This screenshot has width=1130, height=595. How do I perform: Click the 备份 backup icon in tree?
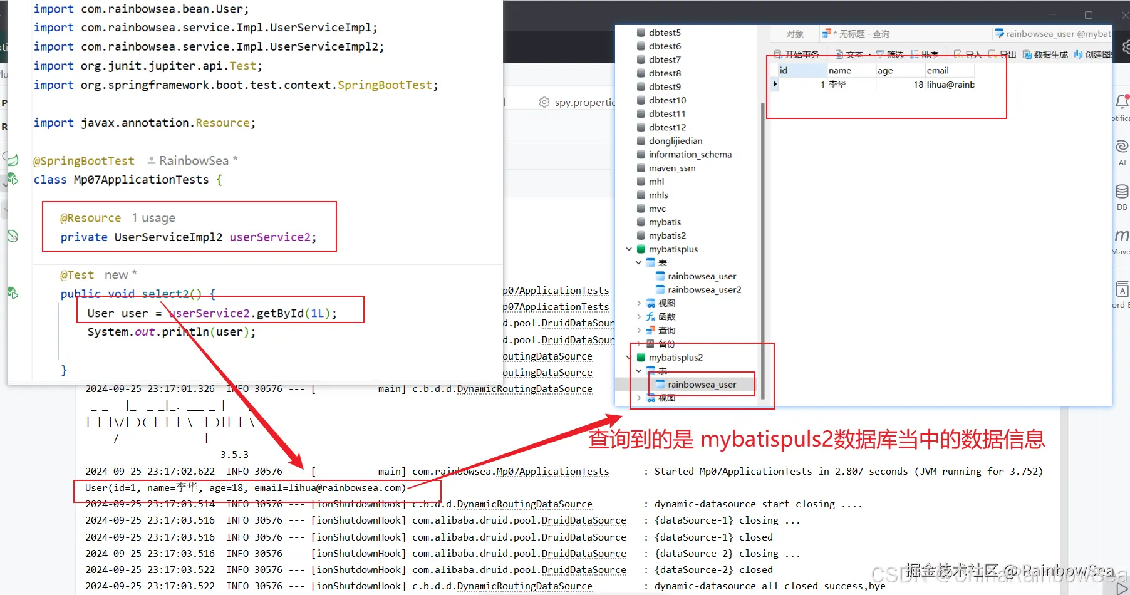tap(651, 344)
